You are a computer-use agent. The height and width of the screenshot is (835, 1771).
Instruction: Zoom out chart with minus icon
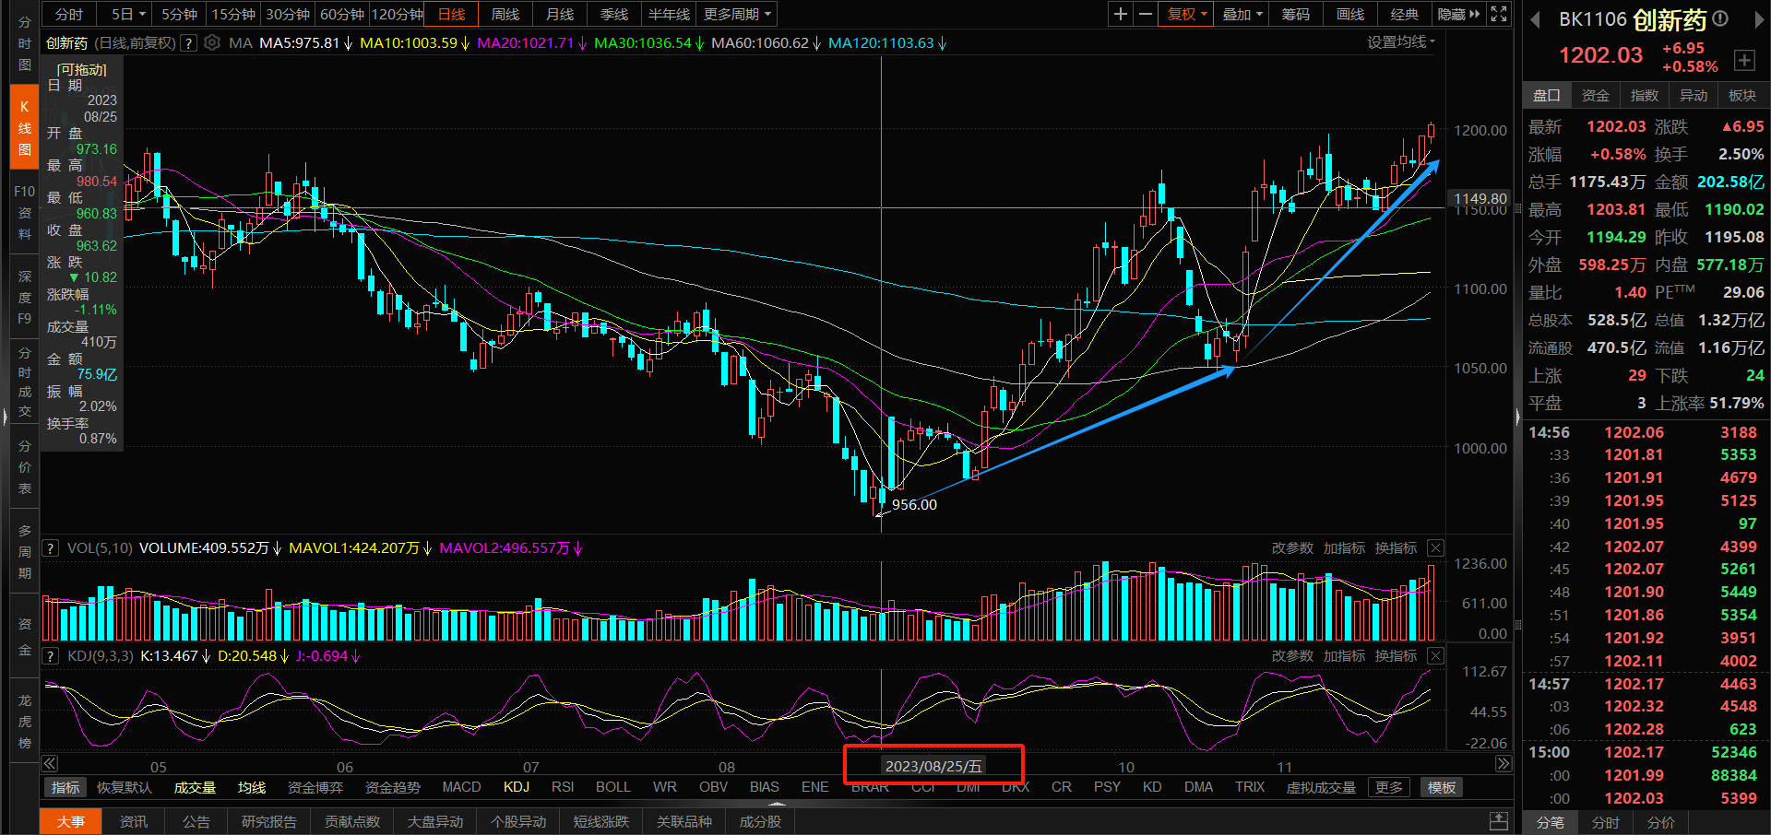(x=1146, y=14)
